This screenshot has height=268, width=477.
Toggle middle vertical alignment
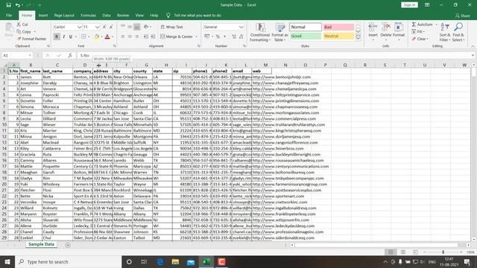pyautogui.click(x=130, y=27)
